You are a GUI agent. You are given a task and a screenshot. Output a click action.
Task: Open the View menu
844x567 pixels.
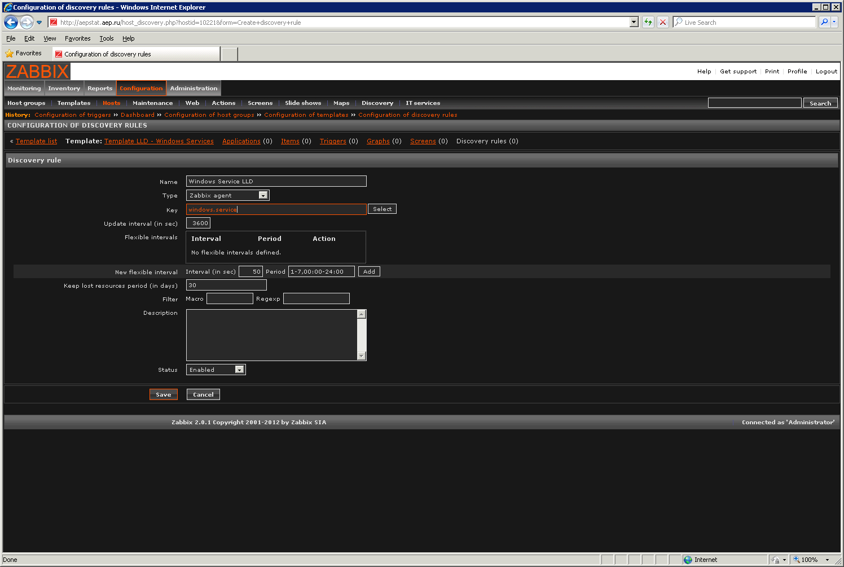point(50,38)
